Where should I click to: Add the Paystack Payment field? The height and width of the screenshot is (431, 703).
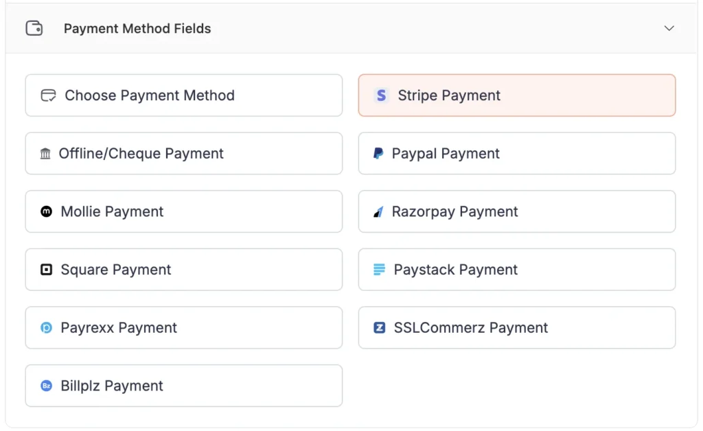[x=517, y=270]
